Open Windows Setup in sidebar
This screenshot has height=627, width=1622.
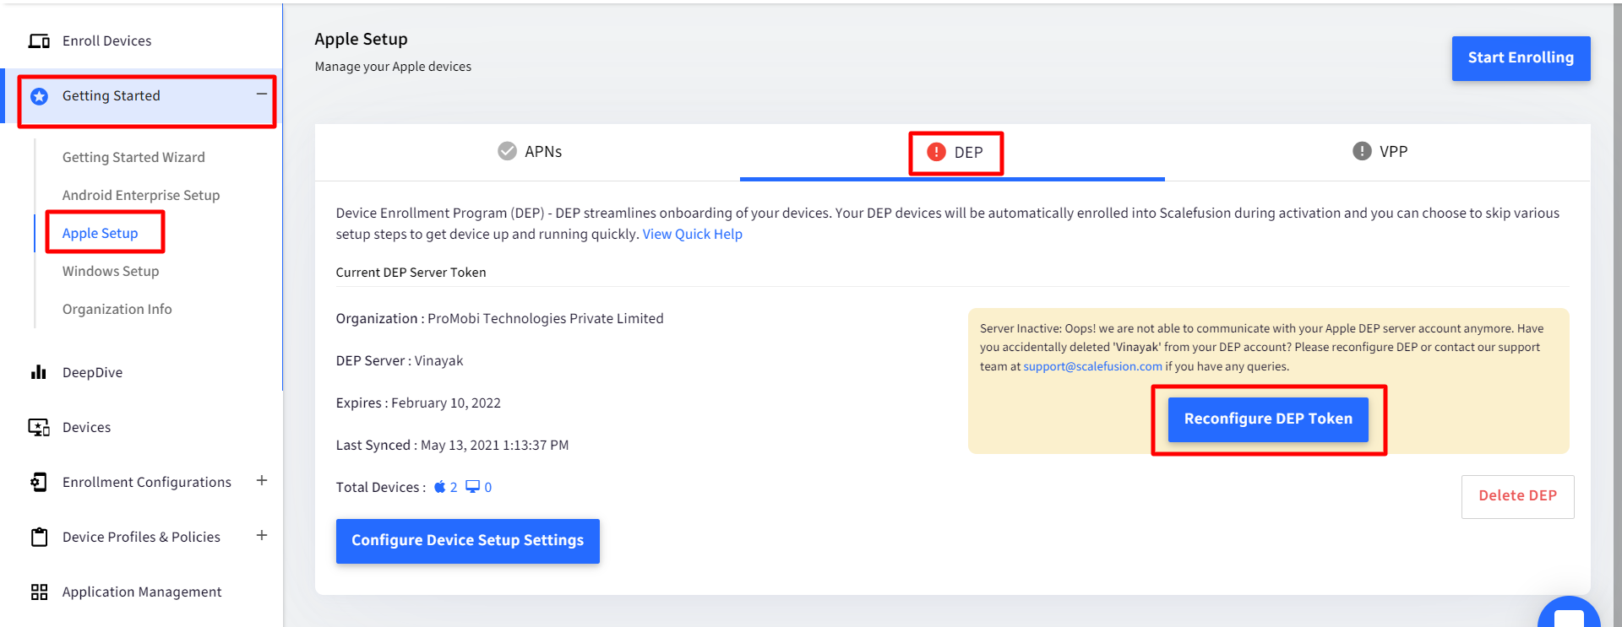pos(111,271)
